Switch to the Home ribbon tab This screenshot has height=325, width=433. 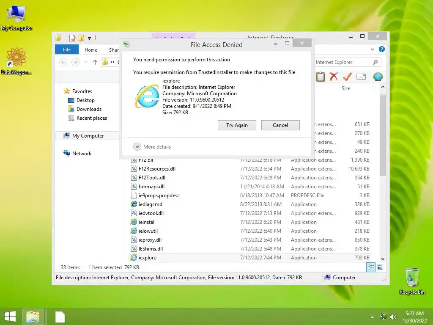[91, 50]
